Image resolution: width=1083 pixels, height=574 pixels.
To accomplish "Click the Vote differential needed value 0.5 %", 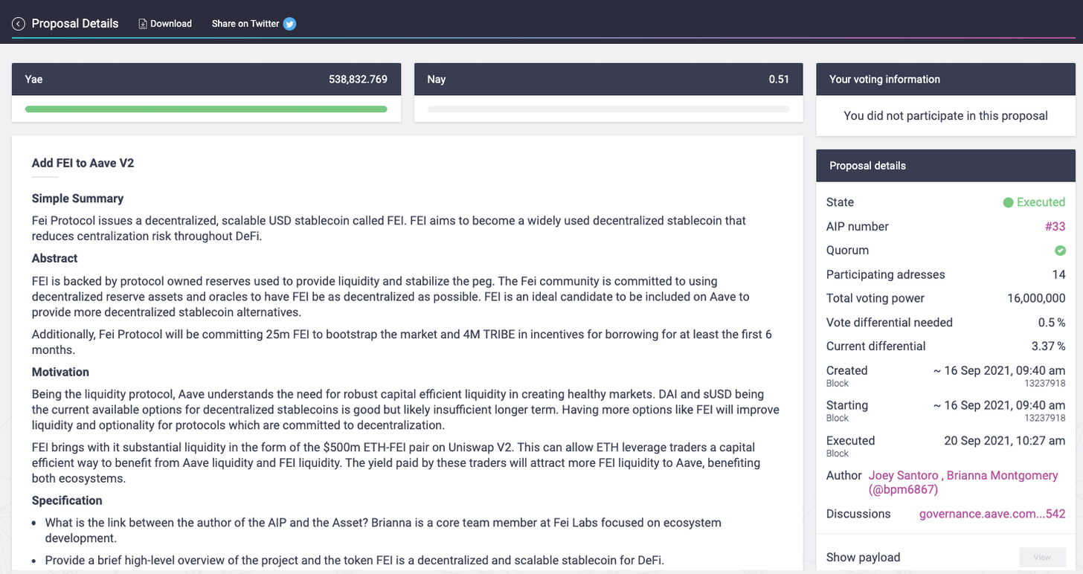I will click(x=1051, y=323).
